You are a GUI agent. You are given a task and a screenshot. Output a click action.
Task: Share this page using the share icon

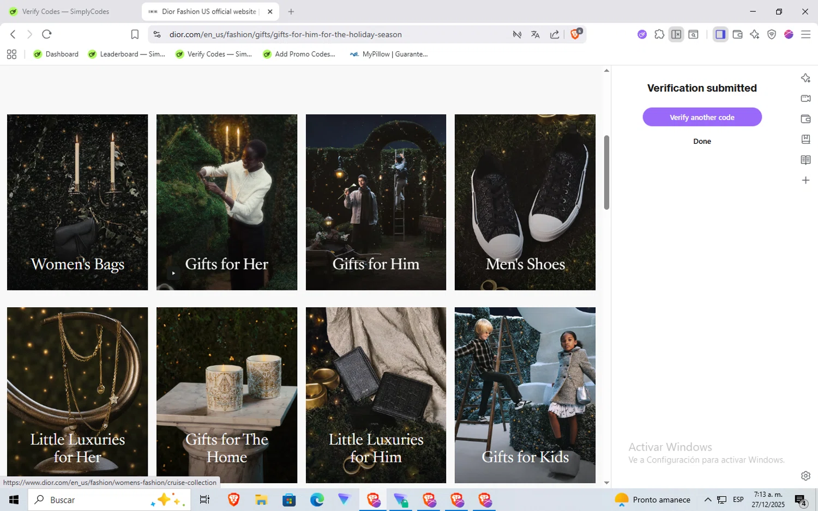tap(555, 34)
